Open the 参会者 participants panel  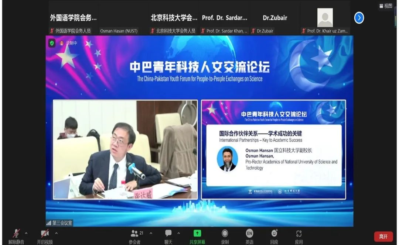point(134,234)
